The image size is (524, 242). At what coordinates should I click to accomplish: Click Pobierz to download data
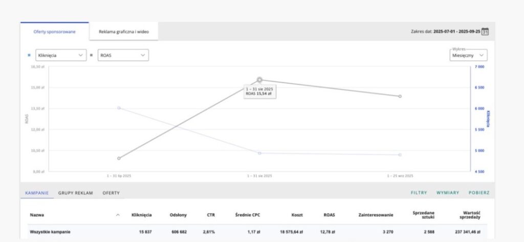coord(479,193)
